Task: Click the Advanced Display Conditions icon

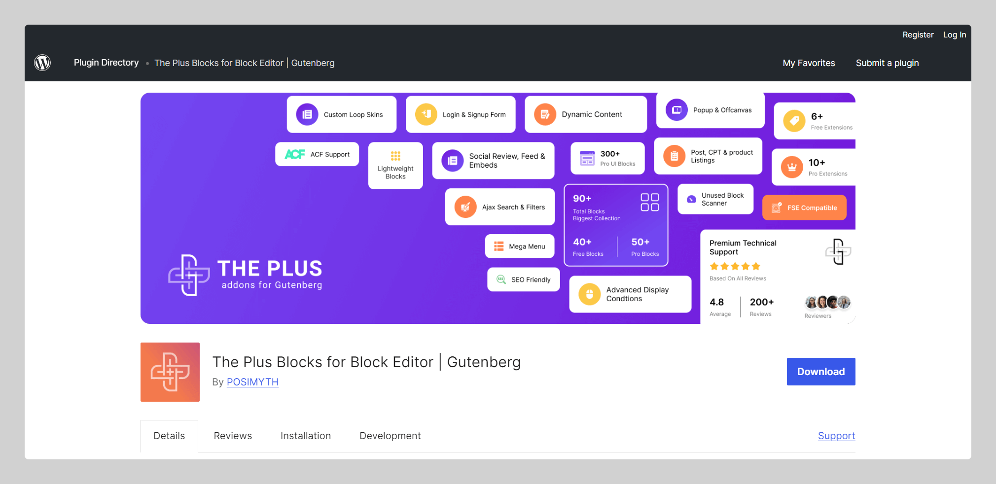Action: (590, 294)
